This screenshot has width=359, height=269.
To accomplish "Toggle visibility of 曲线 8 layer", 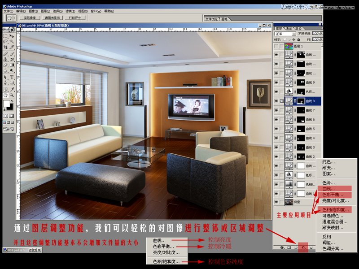I will click(276, 101).
